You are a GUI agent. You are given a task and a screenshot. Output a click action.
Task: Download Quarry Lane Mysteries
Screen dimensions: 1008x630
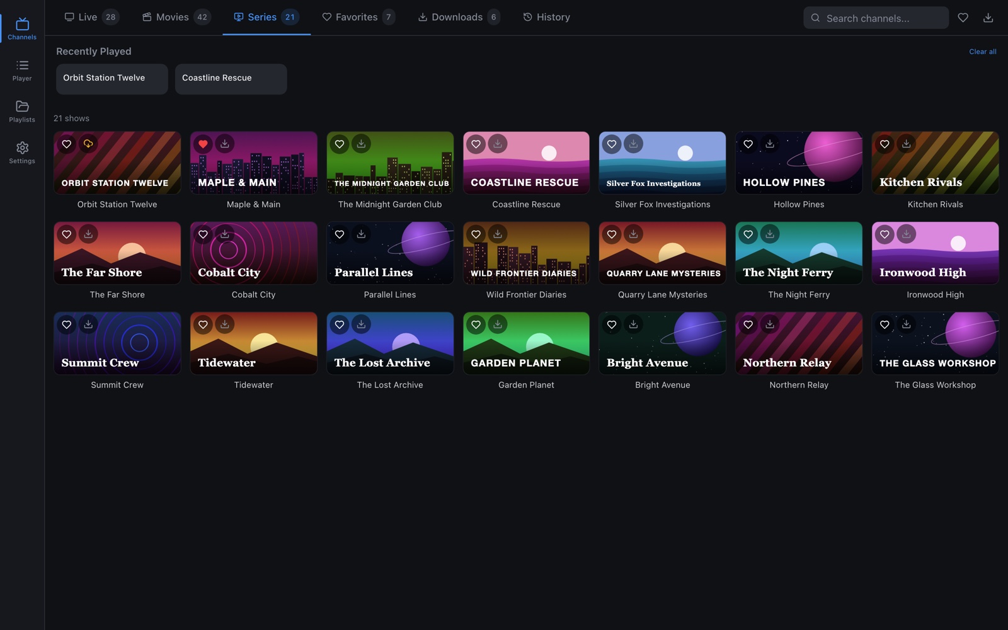633,234
